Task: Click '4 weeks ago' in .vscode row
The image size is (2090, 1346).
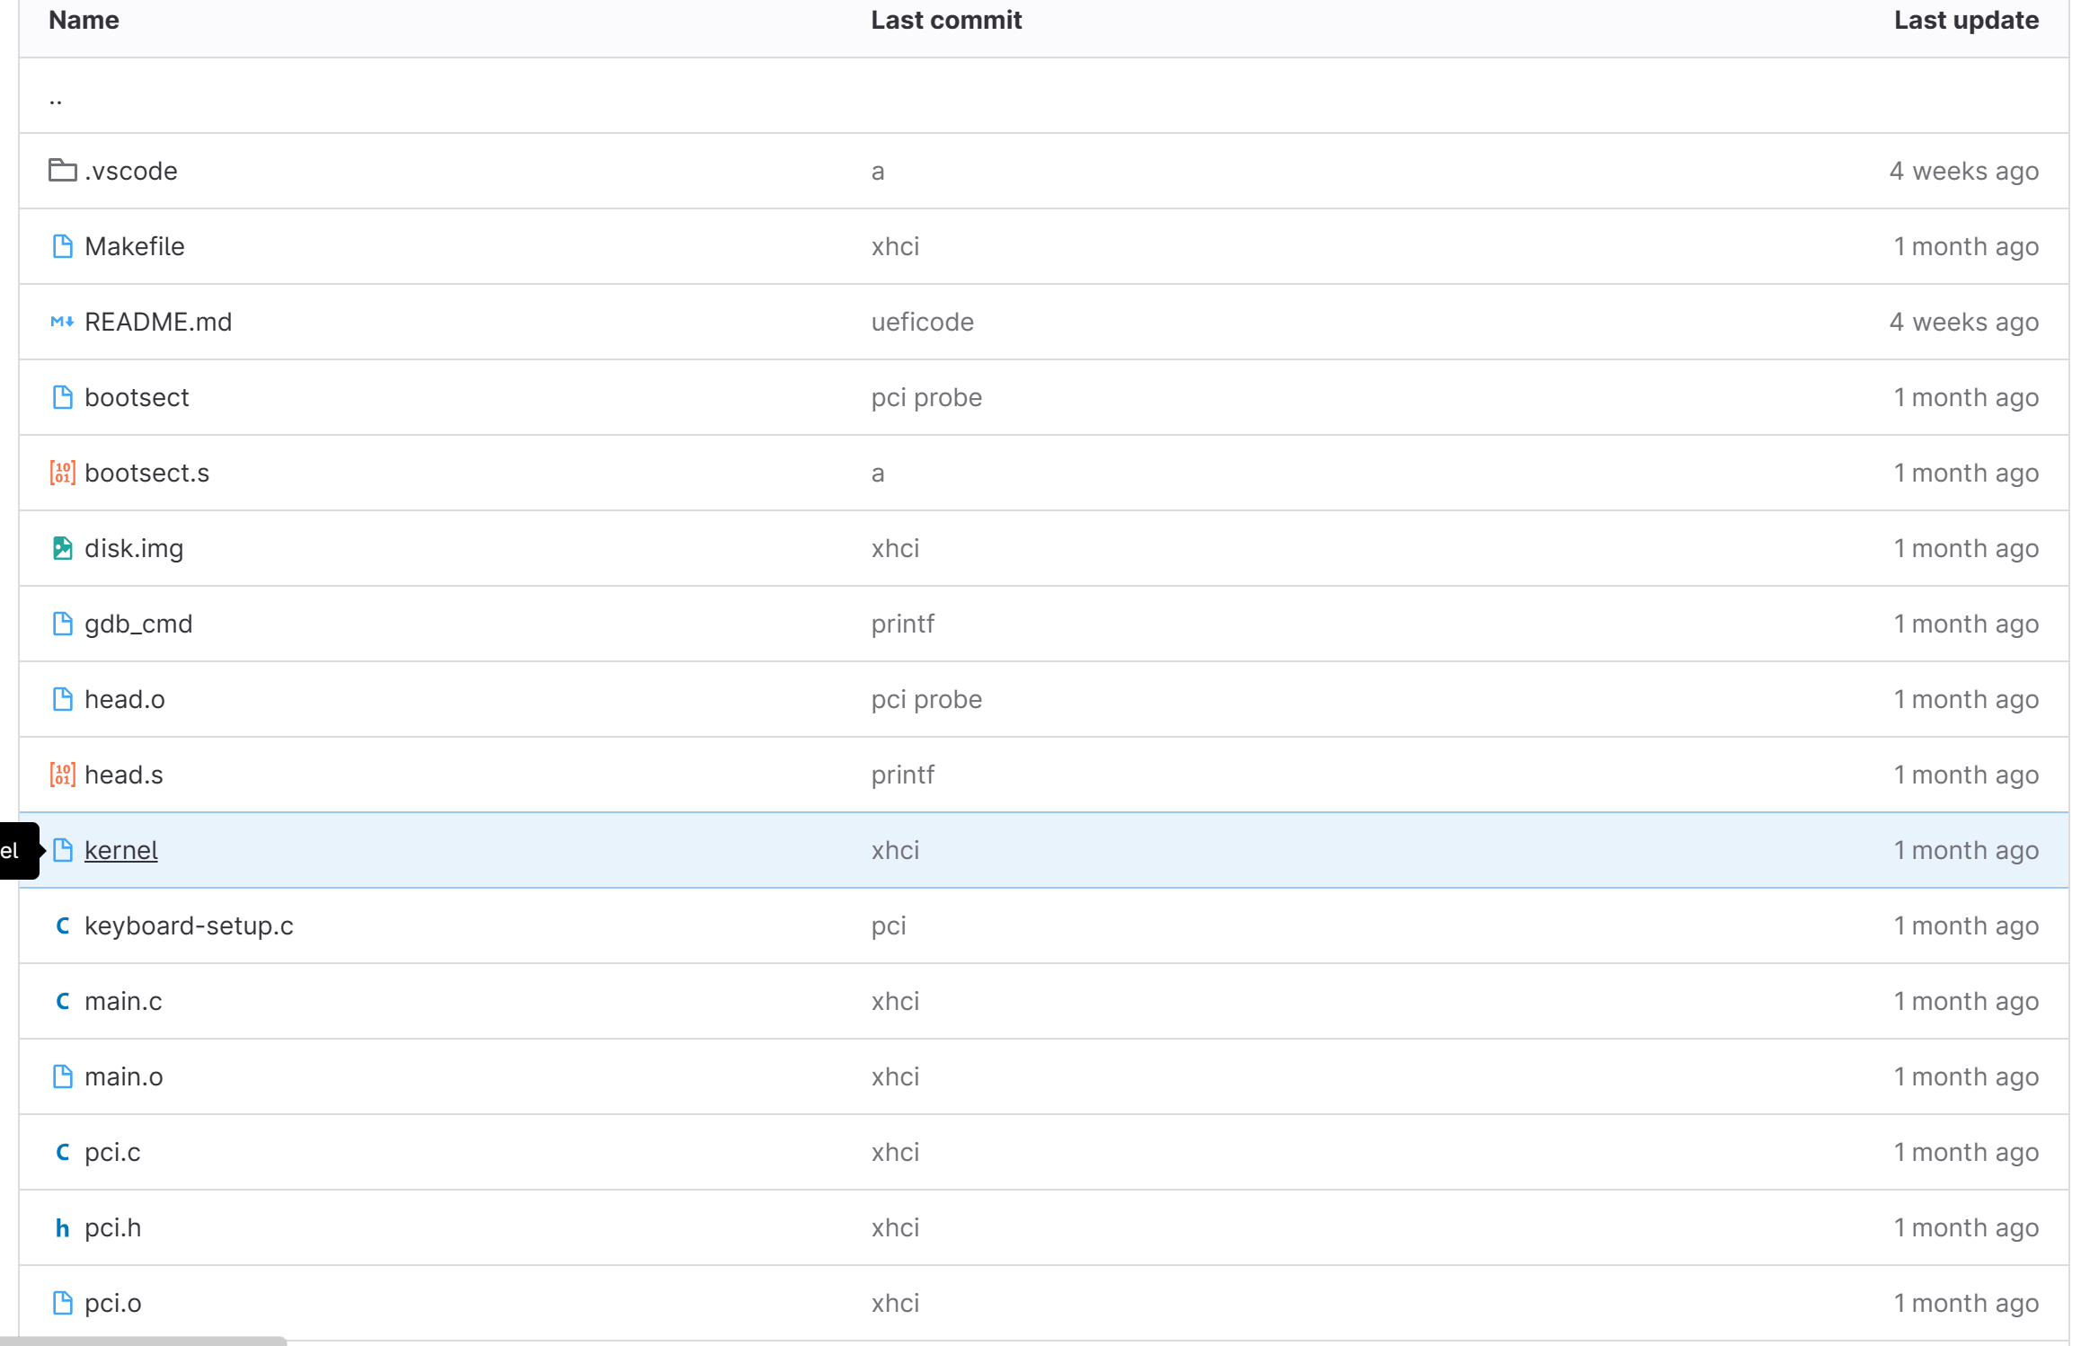Action: [x=1963, y=171]
